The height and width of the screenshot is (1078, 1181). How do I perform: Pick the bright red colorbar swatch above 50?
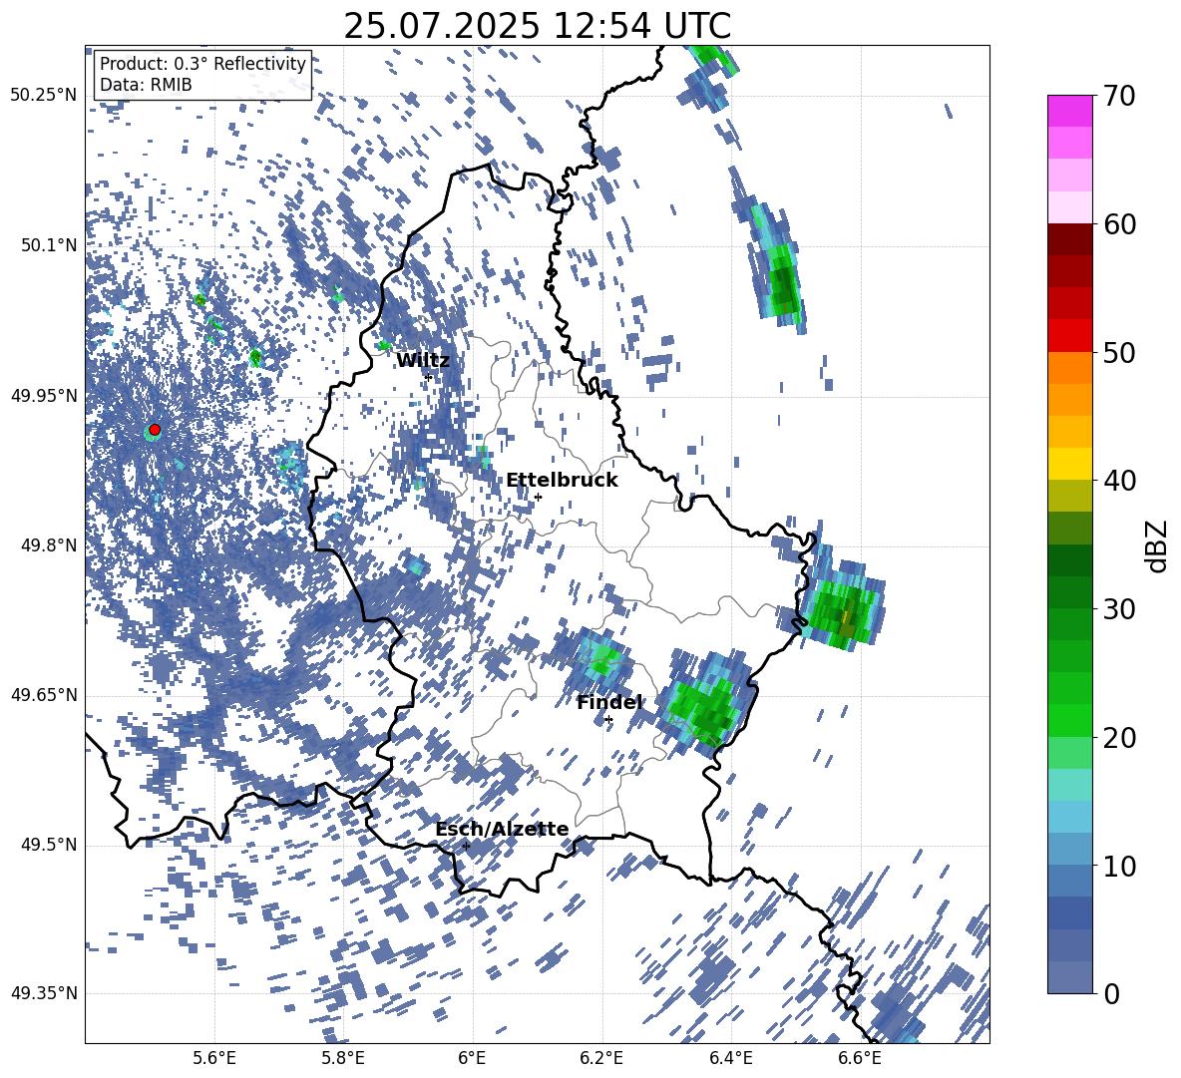pyautogui.click(x=1069, y=336)
